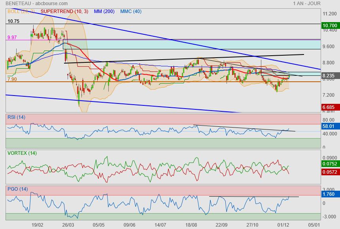
Task: Click the blue 58.01 RSI value tag
Action: click(x=330, y=126)
